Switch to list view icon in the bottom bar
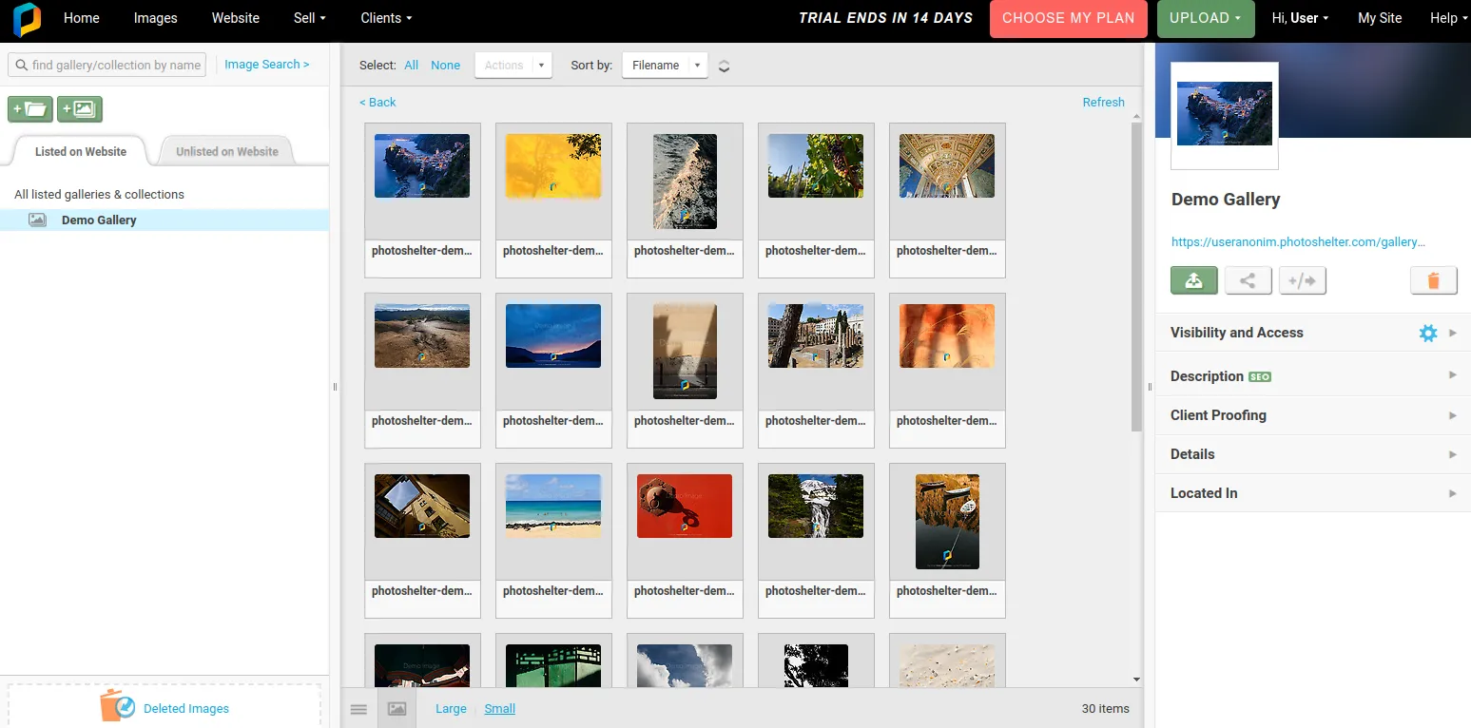 tap(358, 709)
